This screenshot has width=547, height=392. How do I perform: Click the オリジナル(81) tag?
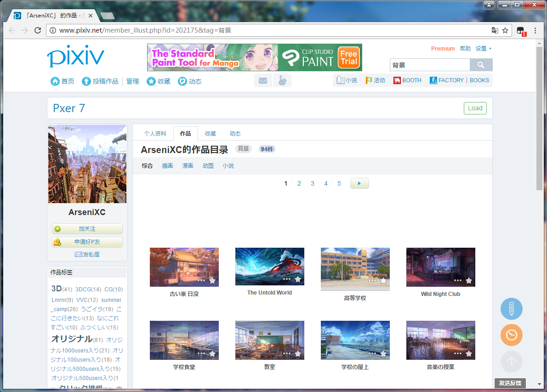77,339
